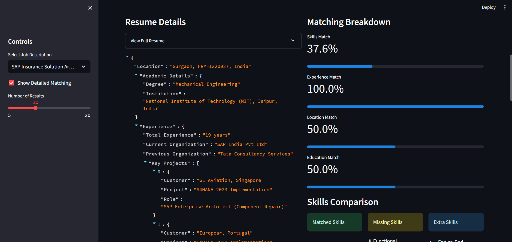The width and height of the screenshot is (512, 242).
Task: Select the Extra Skills box
Action: 456,222
